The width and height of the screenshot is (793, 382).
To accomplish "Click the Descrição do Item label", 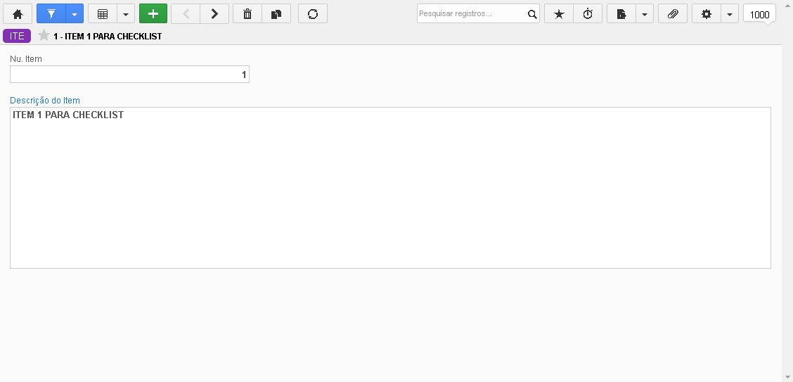I will (45, 100).
